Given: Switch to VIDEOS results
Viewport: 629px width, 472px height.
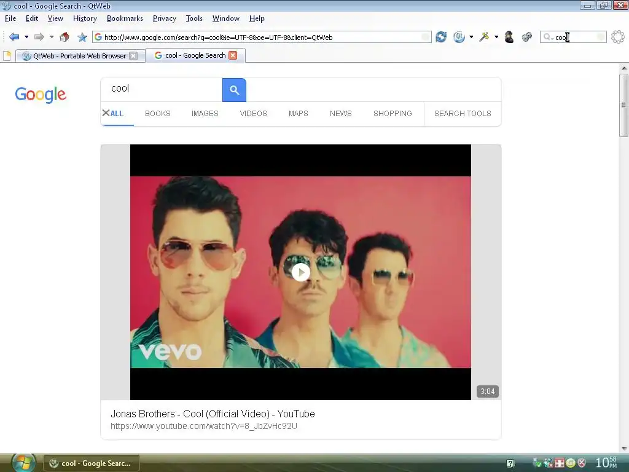Looking at the screenshot, I should point(253,114).
